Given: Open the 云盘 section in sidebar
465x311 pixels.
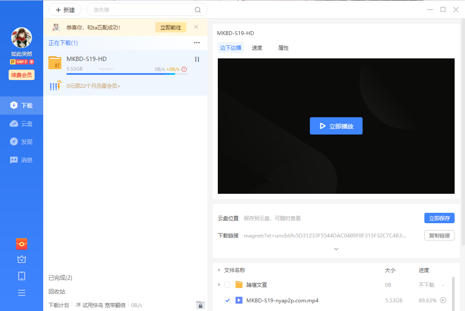Looking at the screenshot, I should (x=22, y=124).
